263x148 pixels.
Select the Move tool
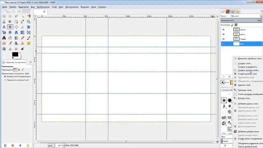click(x=10, y=27)
